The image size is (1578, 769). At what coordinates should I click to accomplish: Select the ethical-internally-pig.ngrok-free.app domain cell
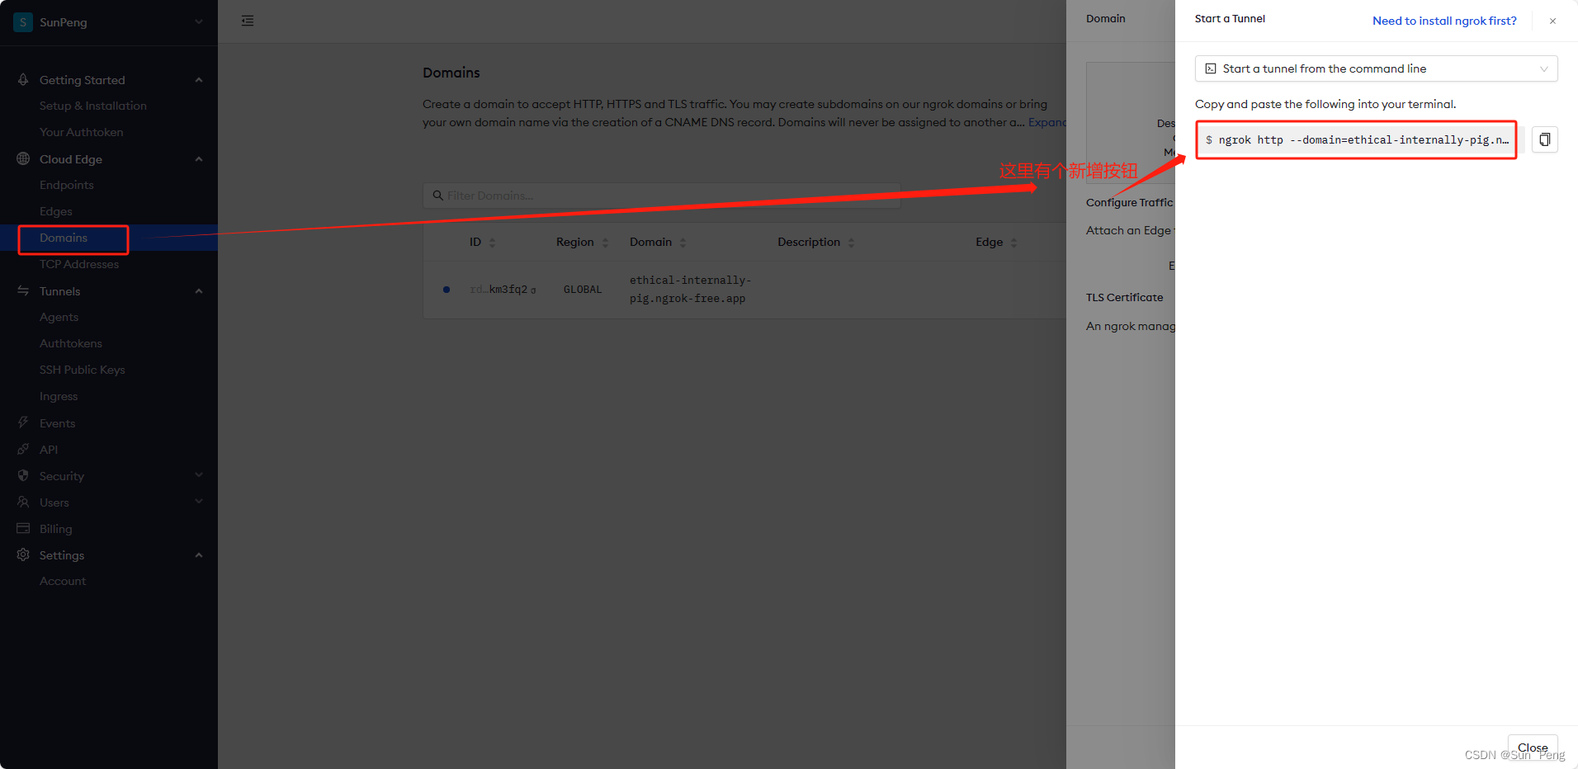[x=690, y=290]
